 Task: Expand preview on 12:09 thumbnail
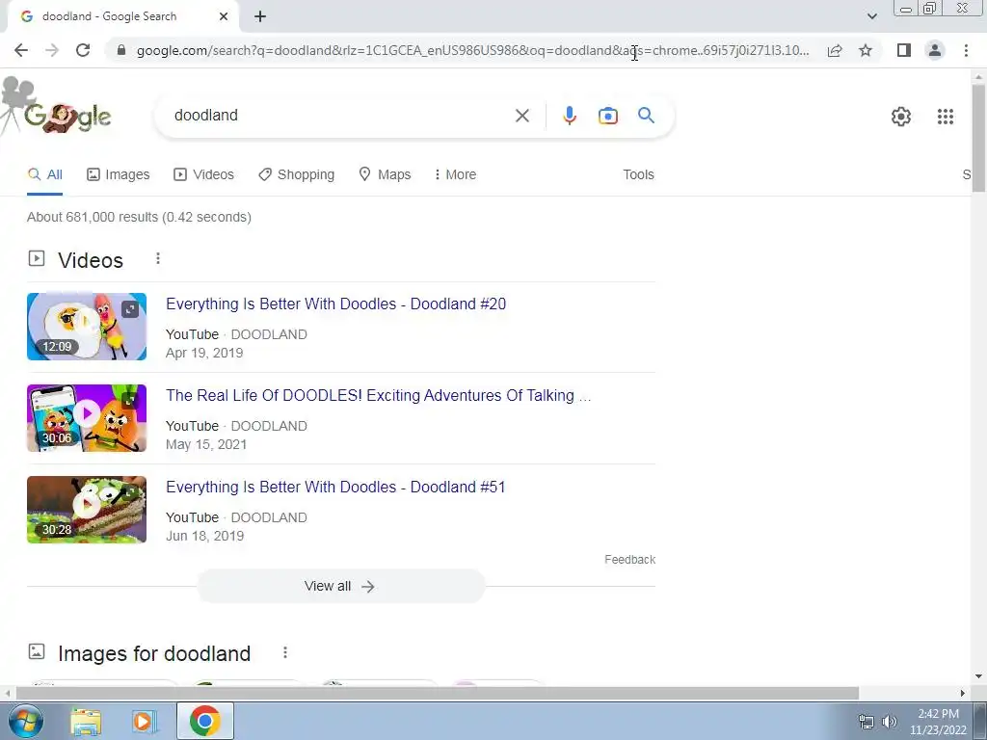click(x=130, y=309)
